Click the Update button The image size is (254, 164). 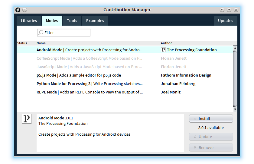(211, 137)
